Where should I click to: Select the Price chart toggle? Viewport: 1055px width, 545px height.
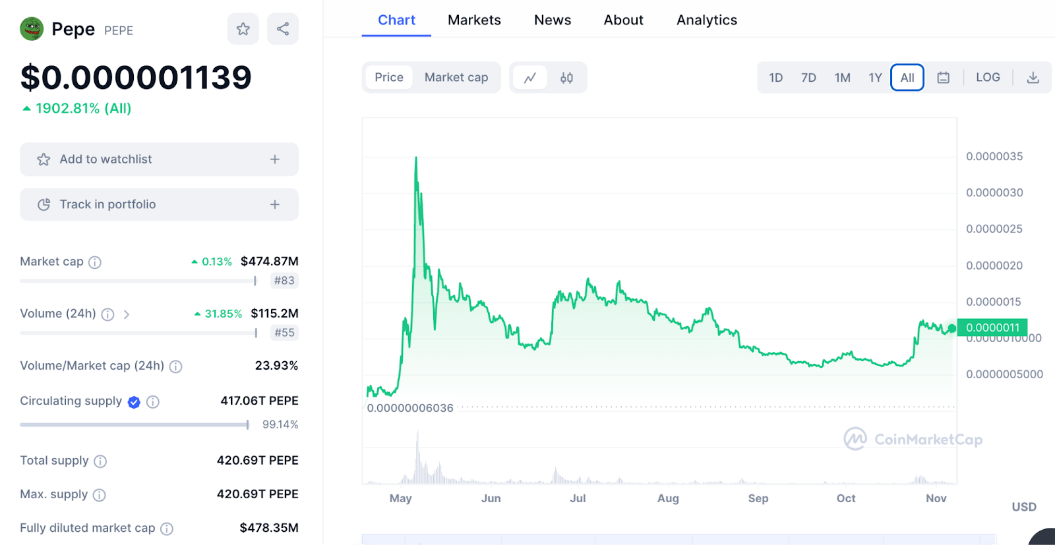(x=389, y=77)
